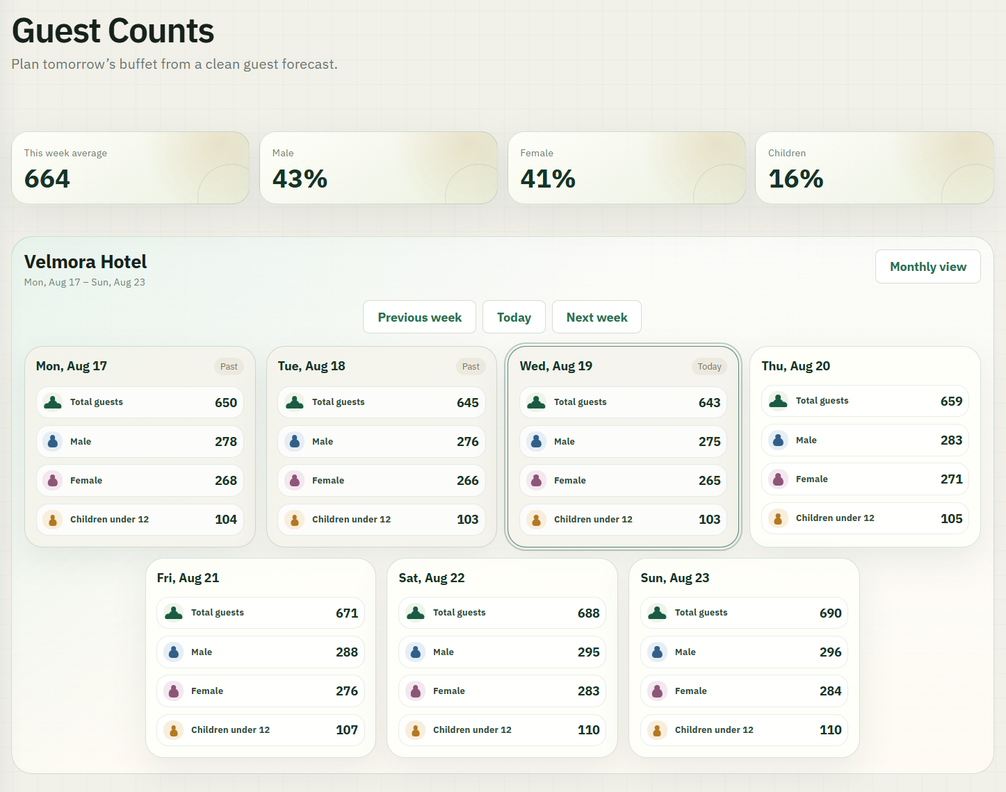Click the Guest Counts page heading
The height and width of the screenshot is (792, 1006).
pyautogui.click(x=113, y=31)
